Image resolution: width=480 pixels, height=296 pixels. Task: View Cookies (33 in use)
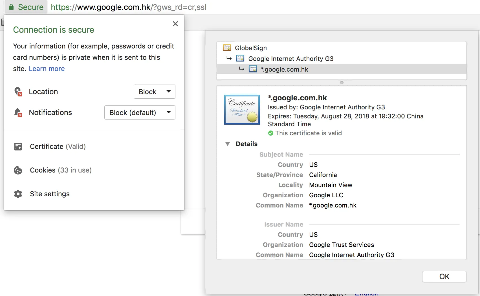pos(61,170)
